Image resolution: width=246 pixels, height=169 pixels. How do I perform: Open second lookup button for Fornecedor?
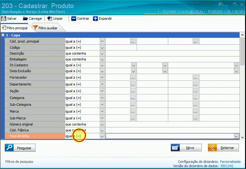195,77
